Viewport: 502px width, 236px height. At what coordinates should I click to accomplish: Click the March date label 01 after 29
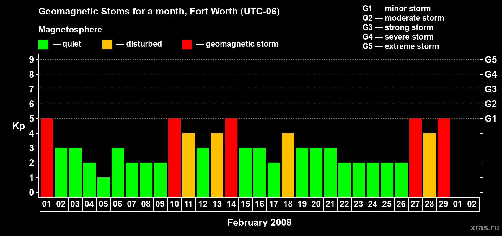pos(458,204)
